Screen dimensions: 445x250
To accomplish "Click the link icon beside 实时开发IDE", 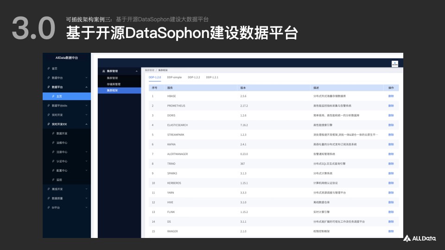I will click(49, 124).
